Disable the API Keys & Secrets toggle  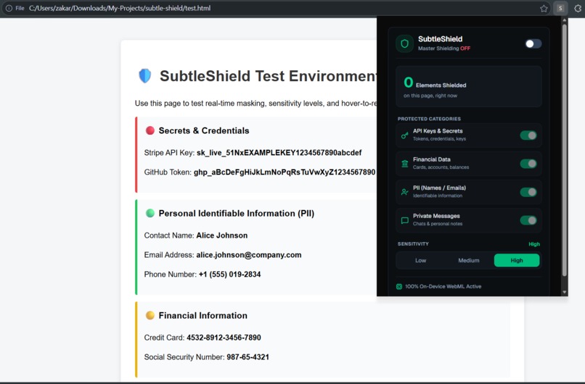coord(528,135)
